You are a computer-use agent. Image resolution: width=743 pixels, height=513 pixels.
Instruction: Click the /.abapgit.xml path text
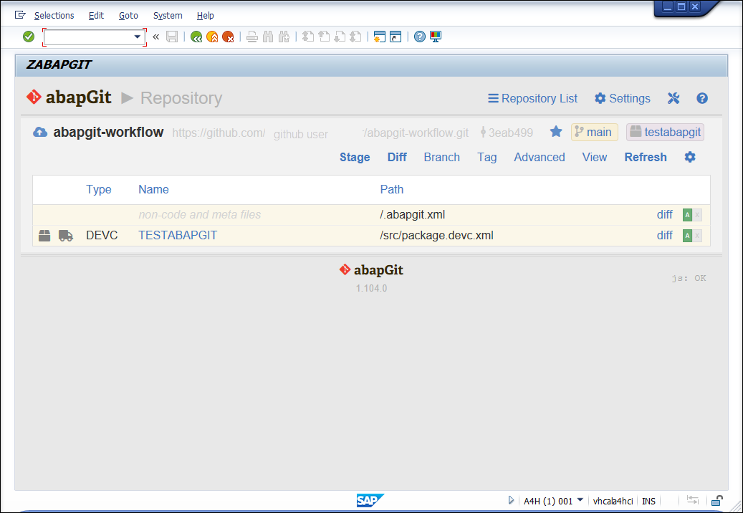click(x=413, y=215)
